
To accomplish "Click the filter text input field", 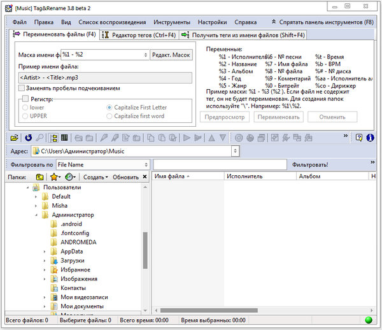I will 220,164.
